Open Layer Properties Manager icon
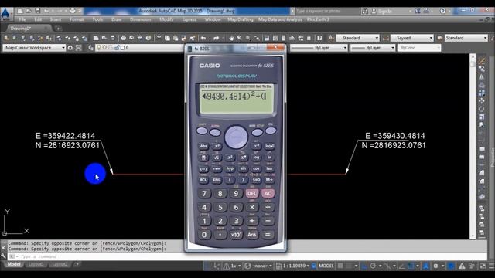This screenshot has width=495, height=278. (x=90, y=48)
